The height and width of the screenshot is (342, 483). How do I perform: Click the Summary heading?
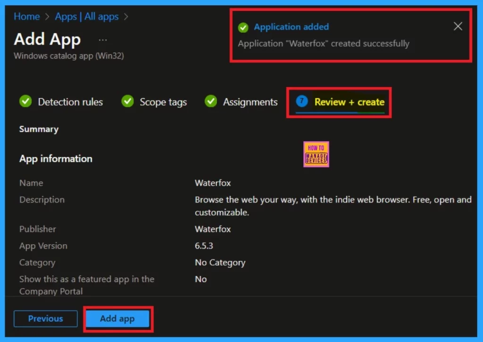click(39, 129)
